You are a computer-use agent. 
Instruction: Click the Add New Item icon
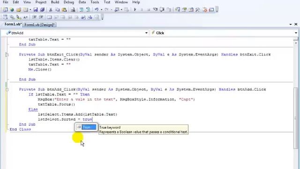pyautogui.click(x=26, y=9)
